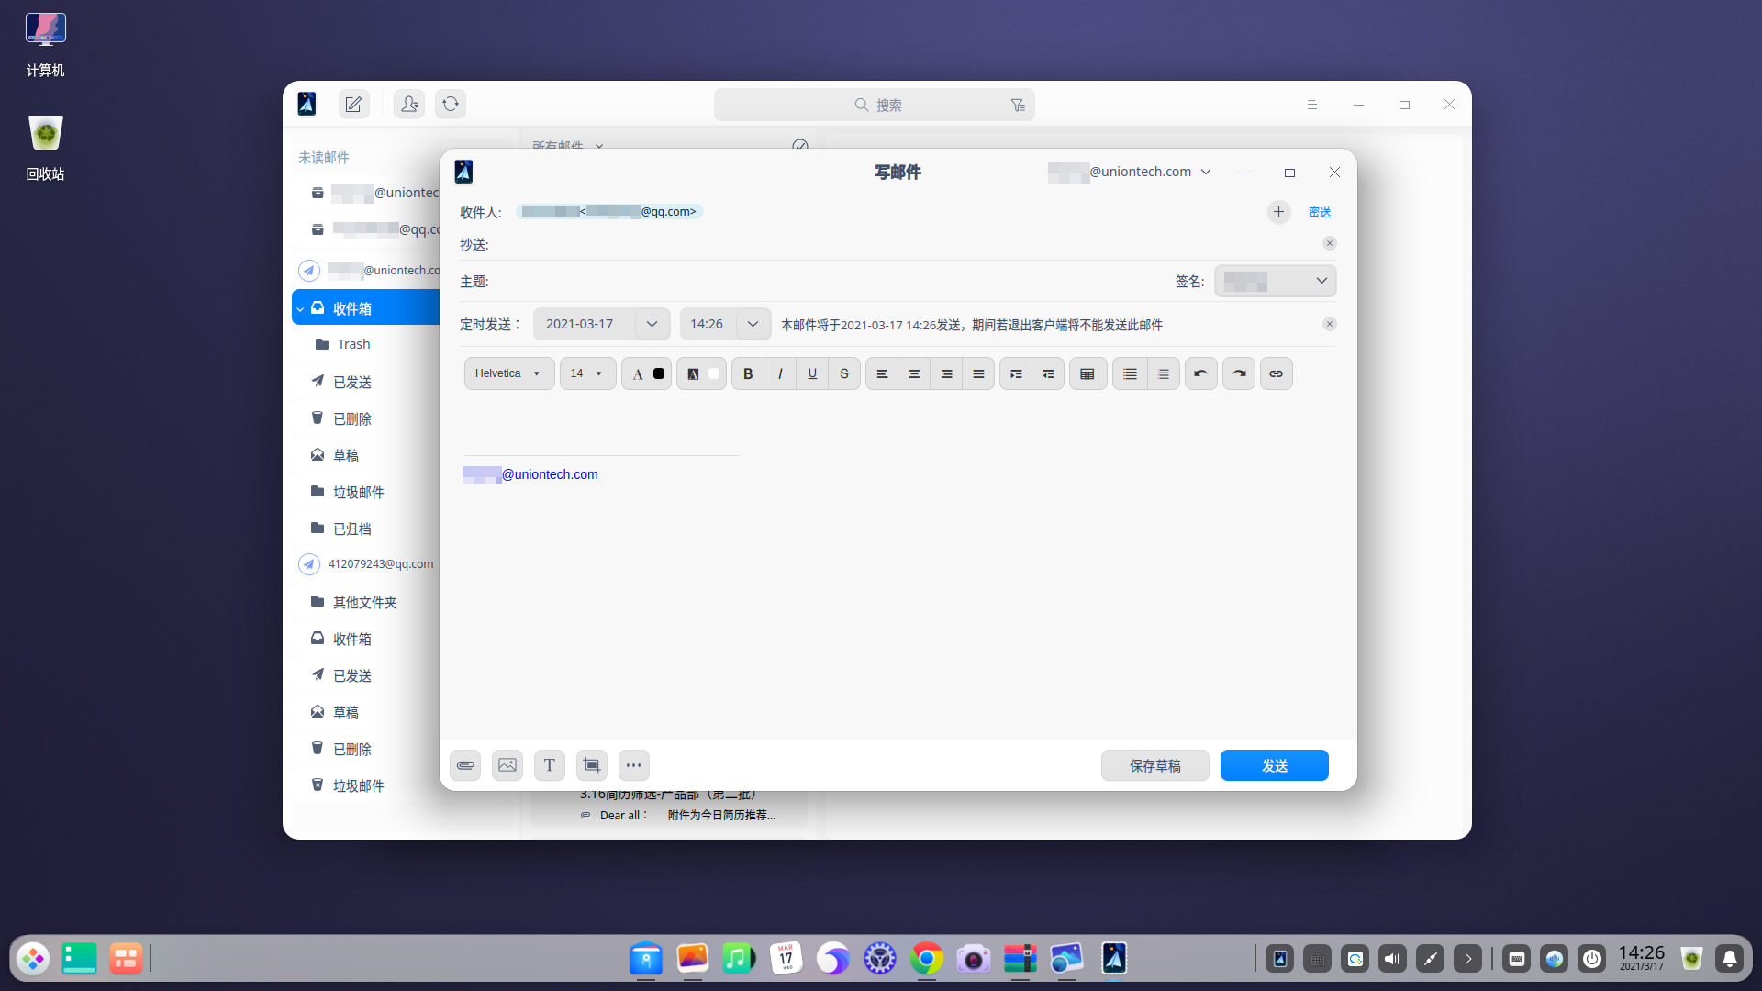Open the Trash folder in sidebar
1762x991 pixels.
[353, 344]
